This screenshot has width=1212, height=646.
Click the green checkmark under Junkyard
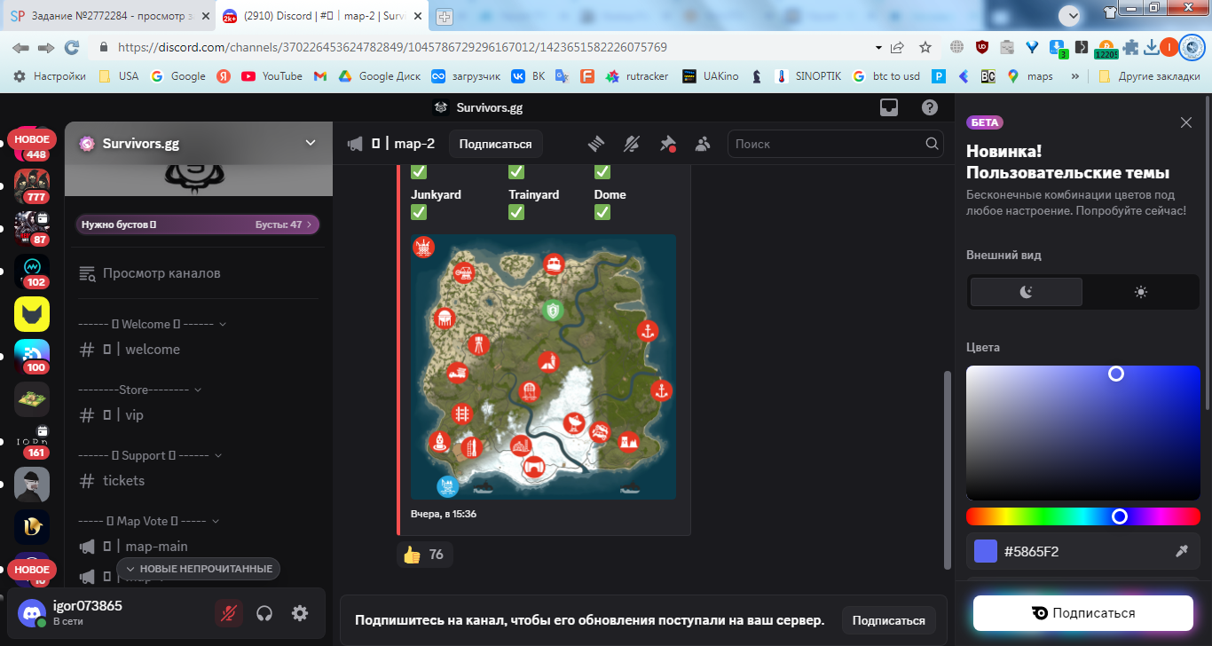tap(419, 212)
